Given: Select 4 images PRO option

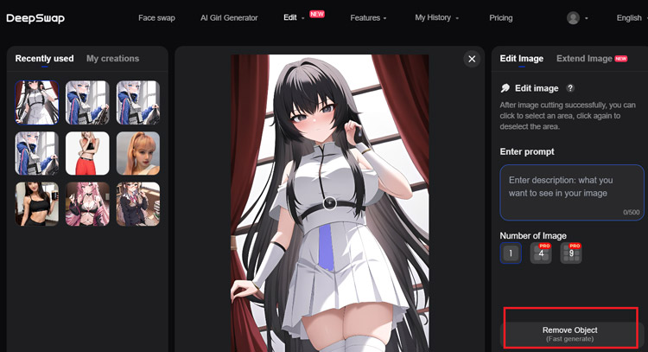Looking at the screenshot, I should [541, 253].
